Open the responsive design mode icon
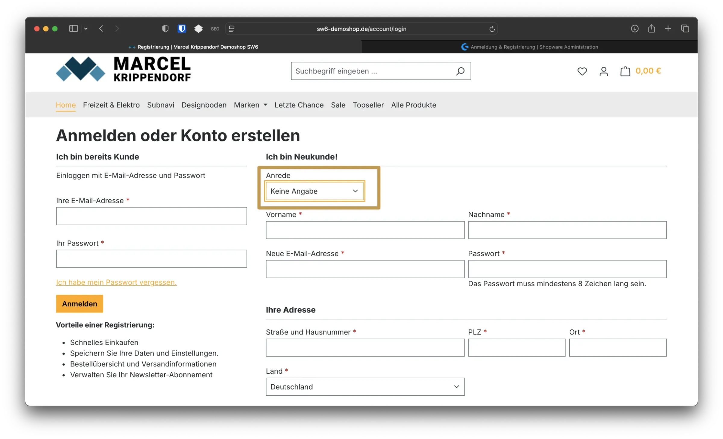The width and height of the screenshot is (723, 439). point(231,29)
